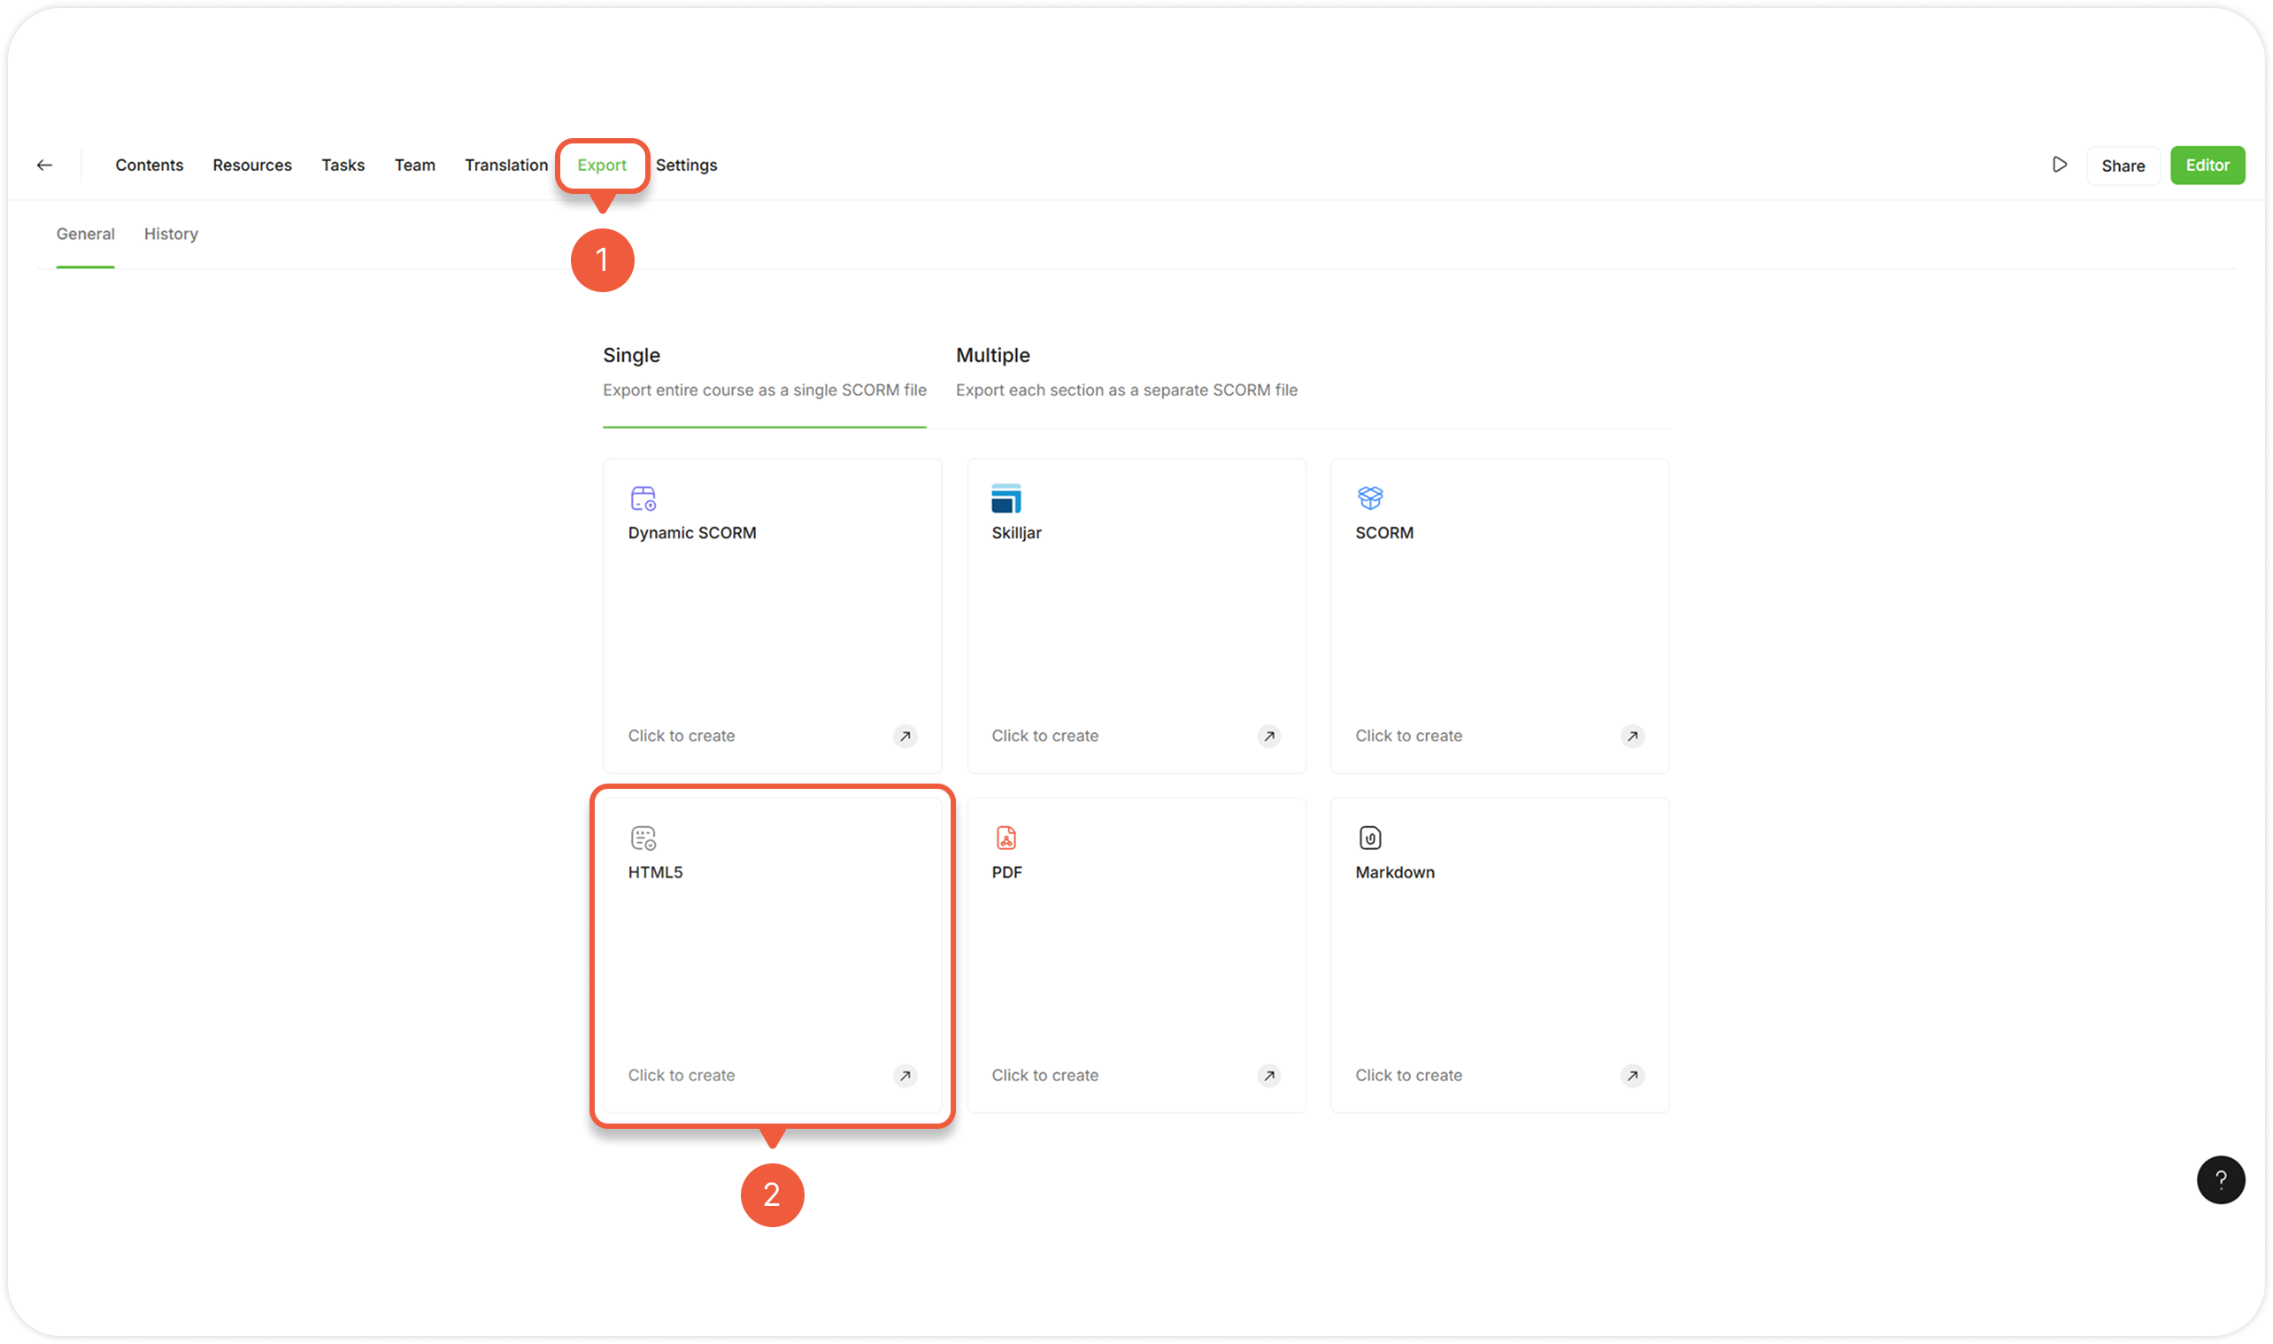Open the Settings tab

tap(686, 165)
